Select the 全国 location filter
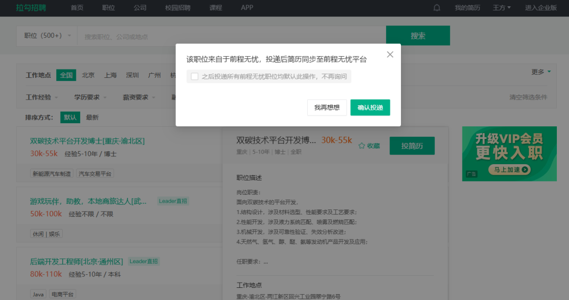This screenshot has height=300, width=569. click(x=66, y=75)
